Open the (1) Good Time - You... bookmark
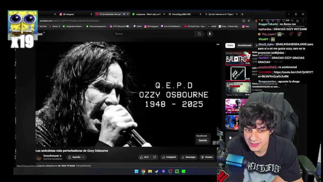The width and height of the screenshot is (323, 182). tap(195, 26)
